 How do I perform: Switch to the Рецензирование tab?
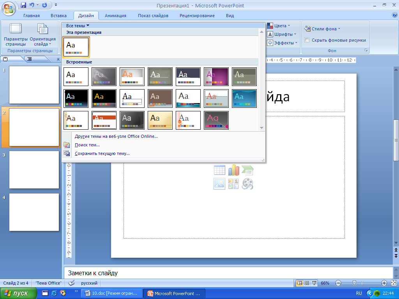pyautogui.click(x=197, y=16)
